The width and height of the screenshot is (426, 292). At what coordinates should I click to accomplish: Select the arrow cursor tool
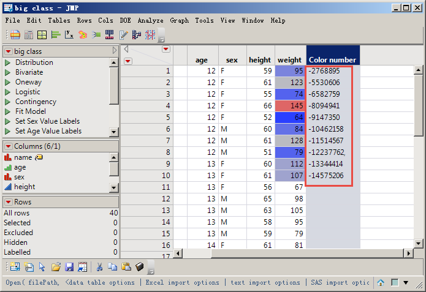[x=42, y=267]
